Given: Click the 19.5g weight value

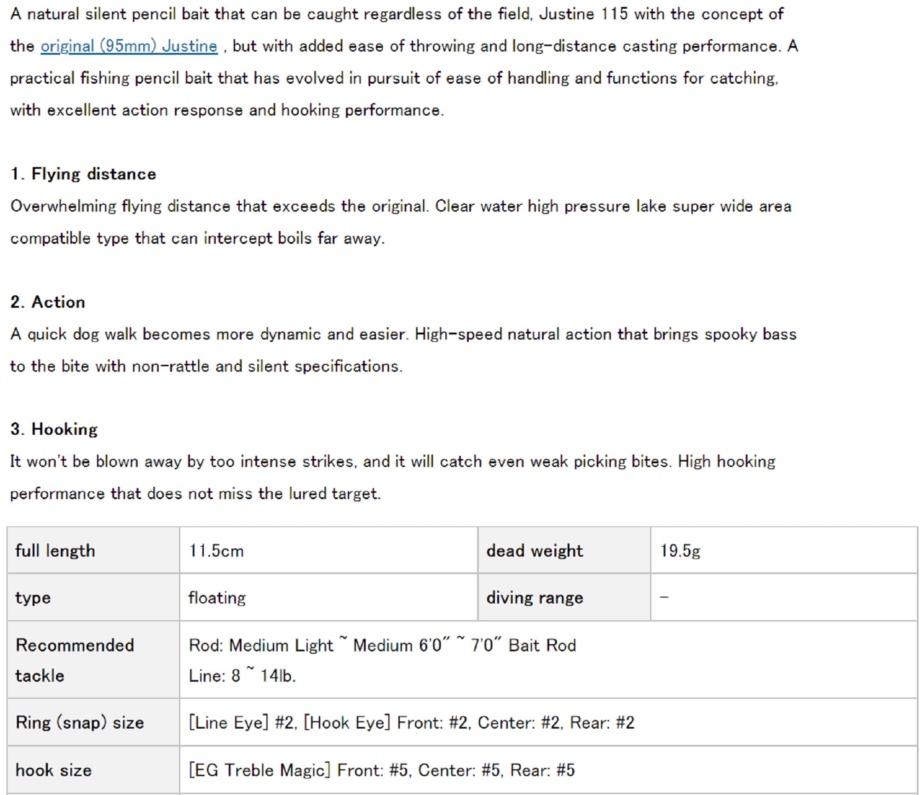Looking at the screenshot, I should 680,551.
